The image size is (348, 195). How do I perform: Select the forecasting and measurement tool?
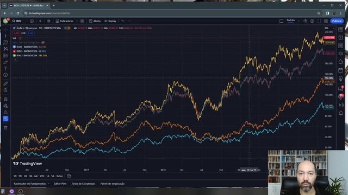6,55
